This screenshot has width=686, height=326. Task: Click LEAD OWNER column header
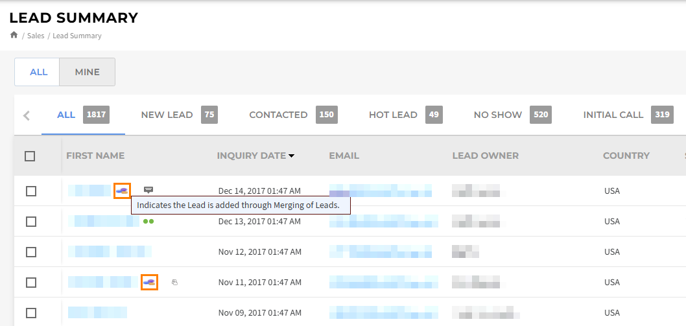point(486,156)
